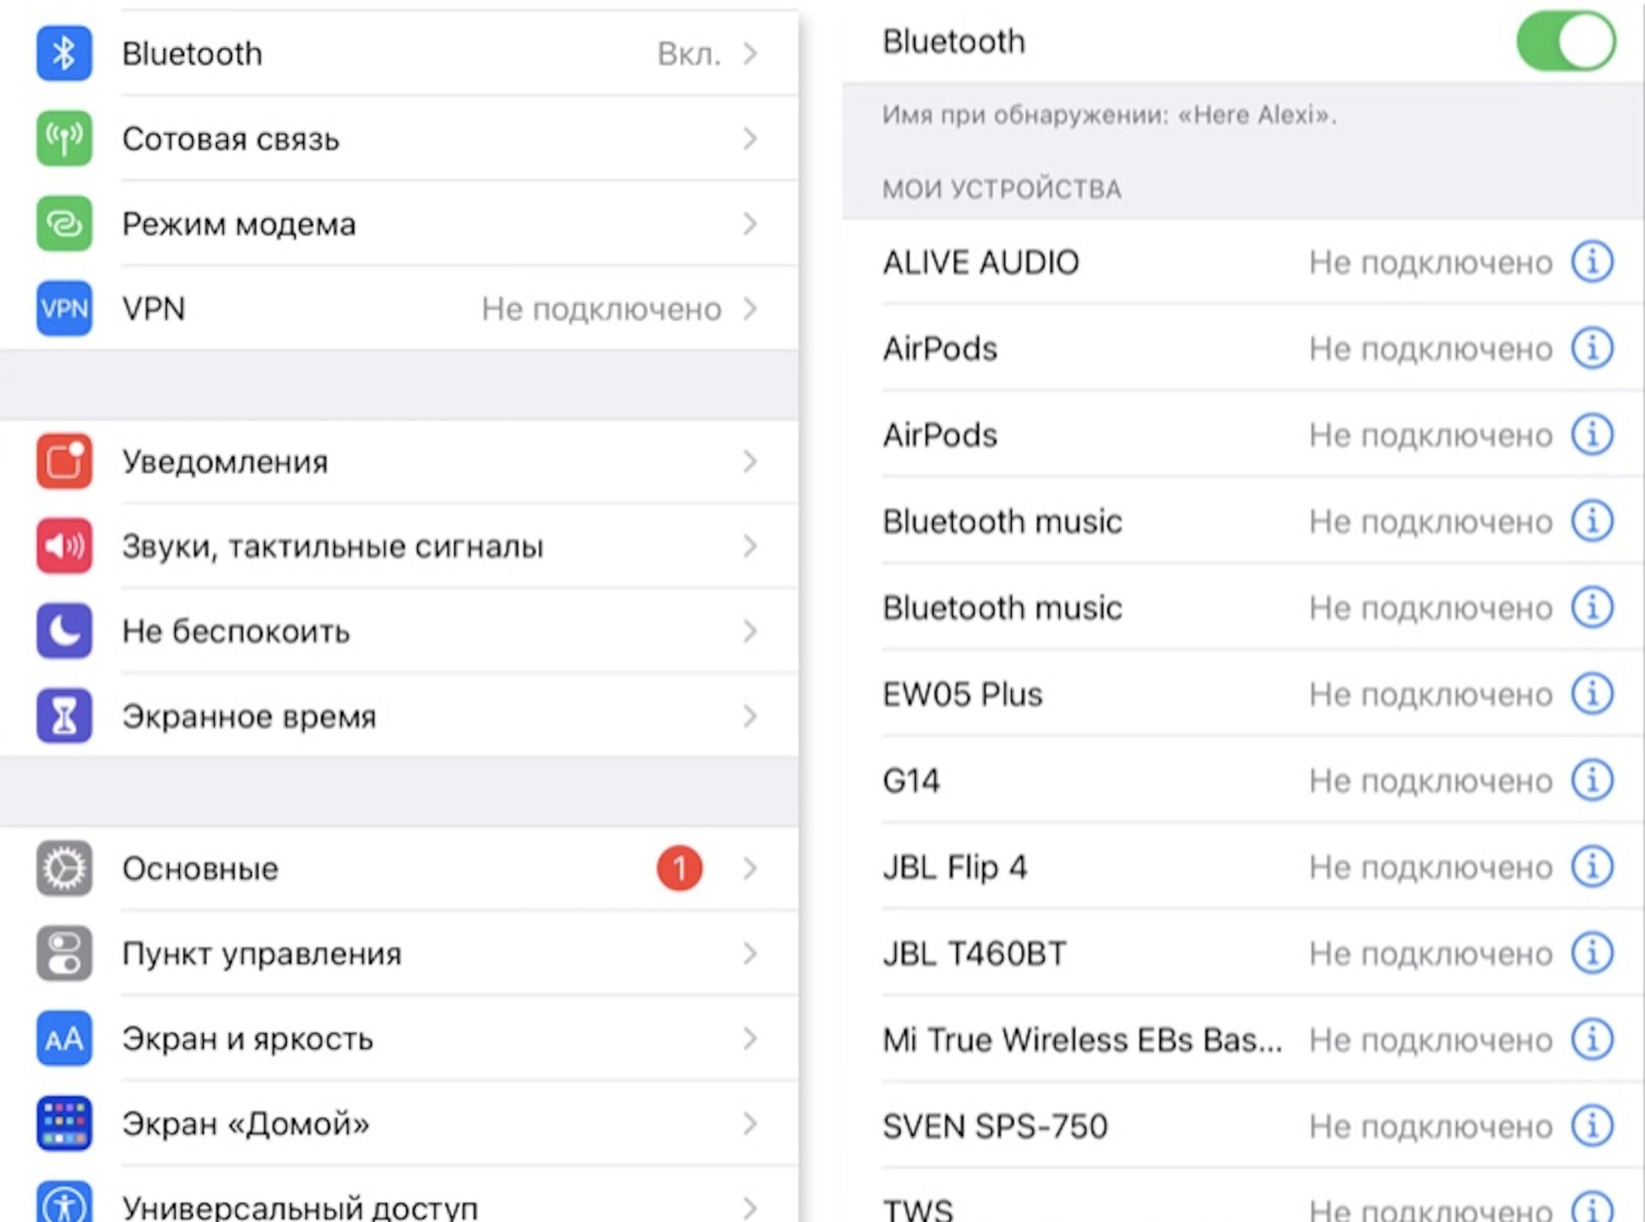The image size is (1645, 1222).
Task: Tap the TWS device row
Action: click(1243, 1197)
